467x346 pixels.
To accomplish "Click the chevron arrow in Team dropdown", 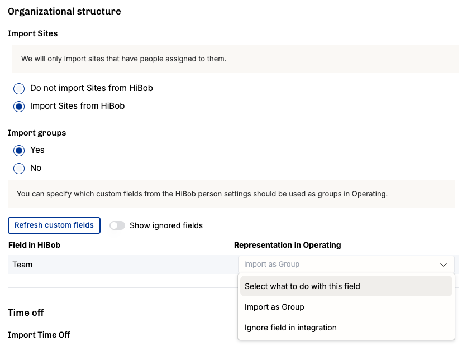I will [x=444, y=265].
